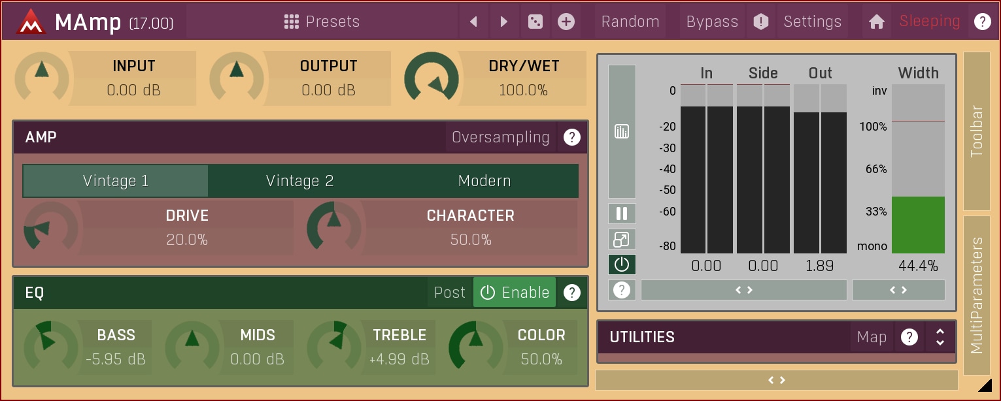This screenshot has width=1001, height=401.
Task: Click the MAmp logo icon
Action: (x=28, y=22)
